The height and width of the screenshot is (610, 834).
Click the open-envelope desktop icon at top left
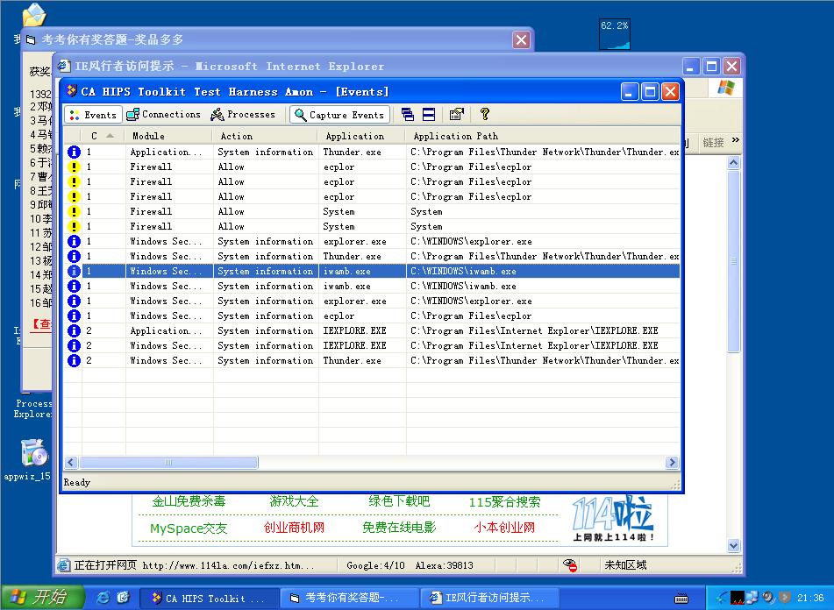[34, 15]
